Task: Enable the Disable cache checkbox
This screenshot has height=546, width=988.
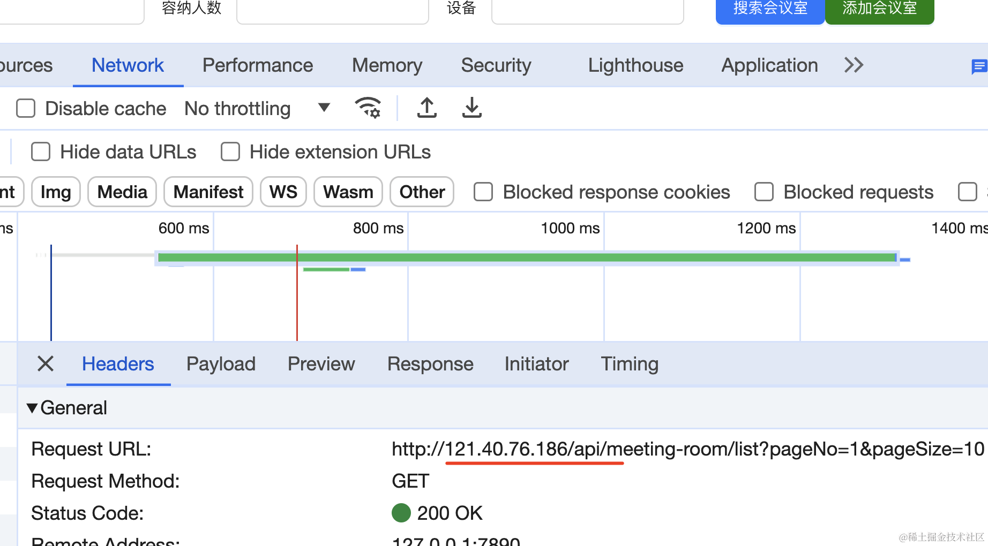Action: [x=26, y=108]
